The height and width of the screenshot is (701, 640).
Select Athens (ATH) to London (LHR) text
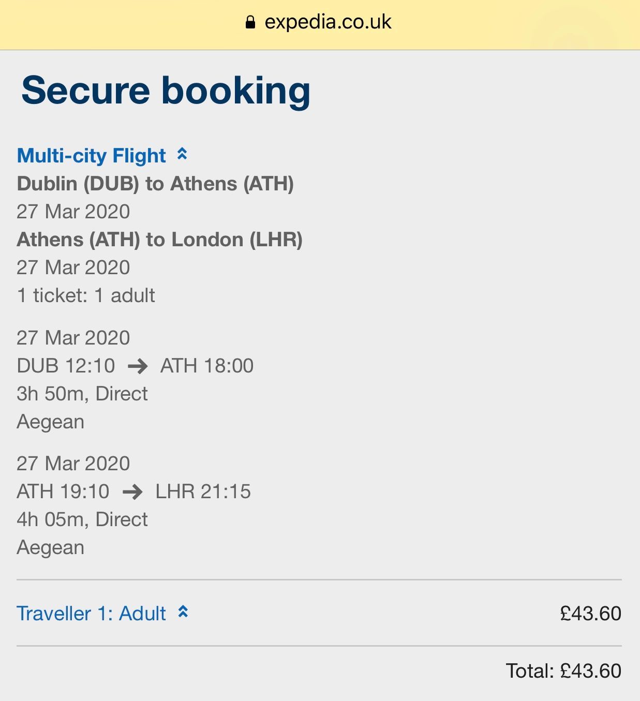coord(159,240)
